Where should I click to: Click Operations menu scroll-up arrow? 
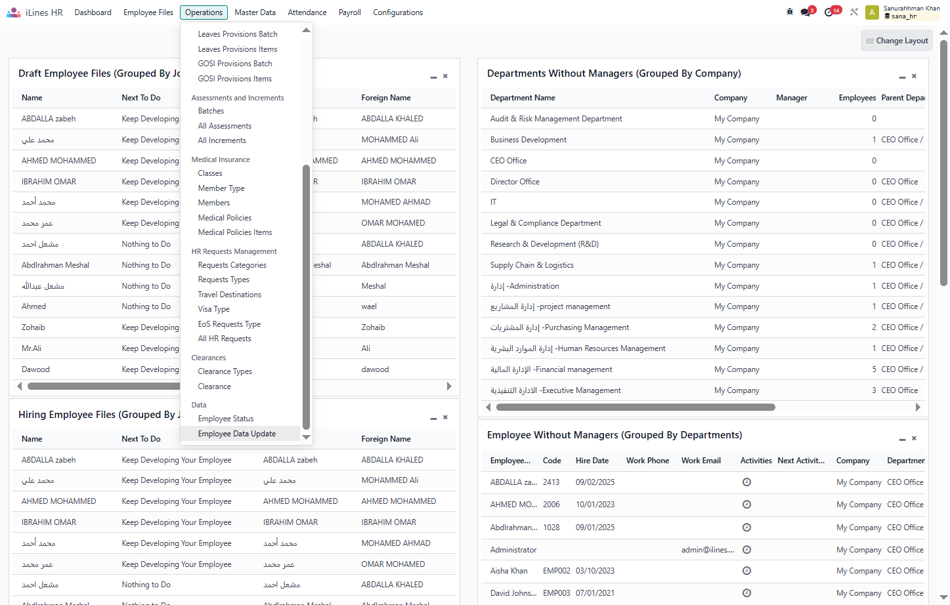tap(306, 30)
